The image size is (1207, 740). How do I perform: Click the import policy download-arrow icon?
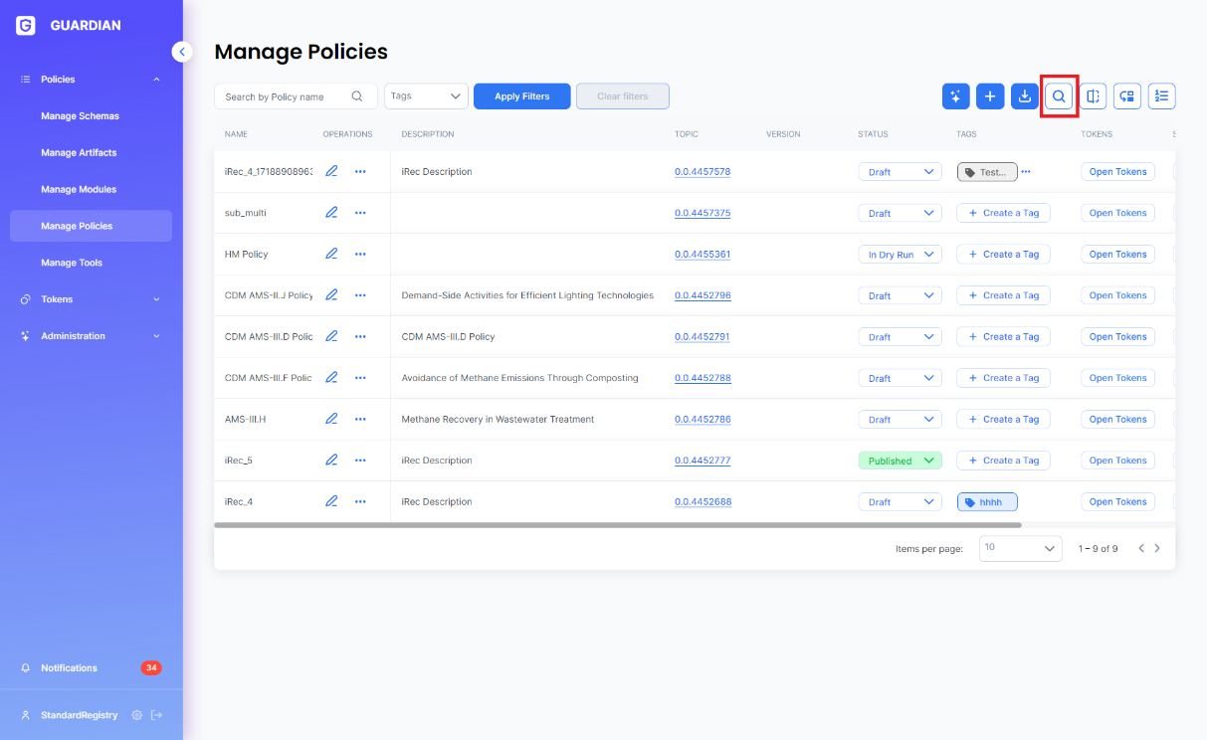pyautogui.click(x=1024, y=95)
